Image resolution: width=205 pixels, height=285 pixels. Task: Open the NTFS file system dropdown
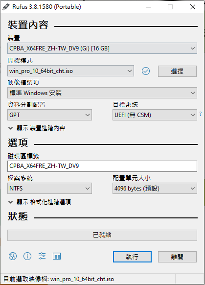point(49,189)
